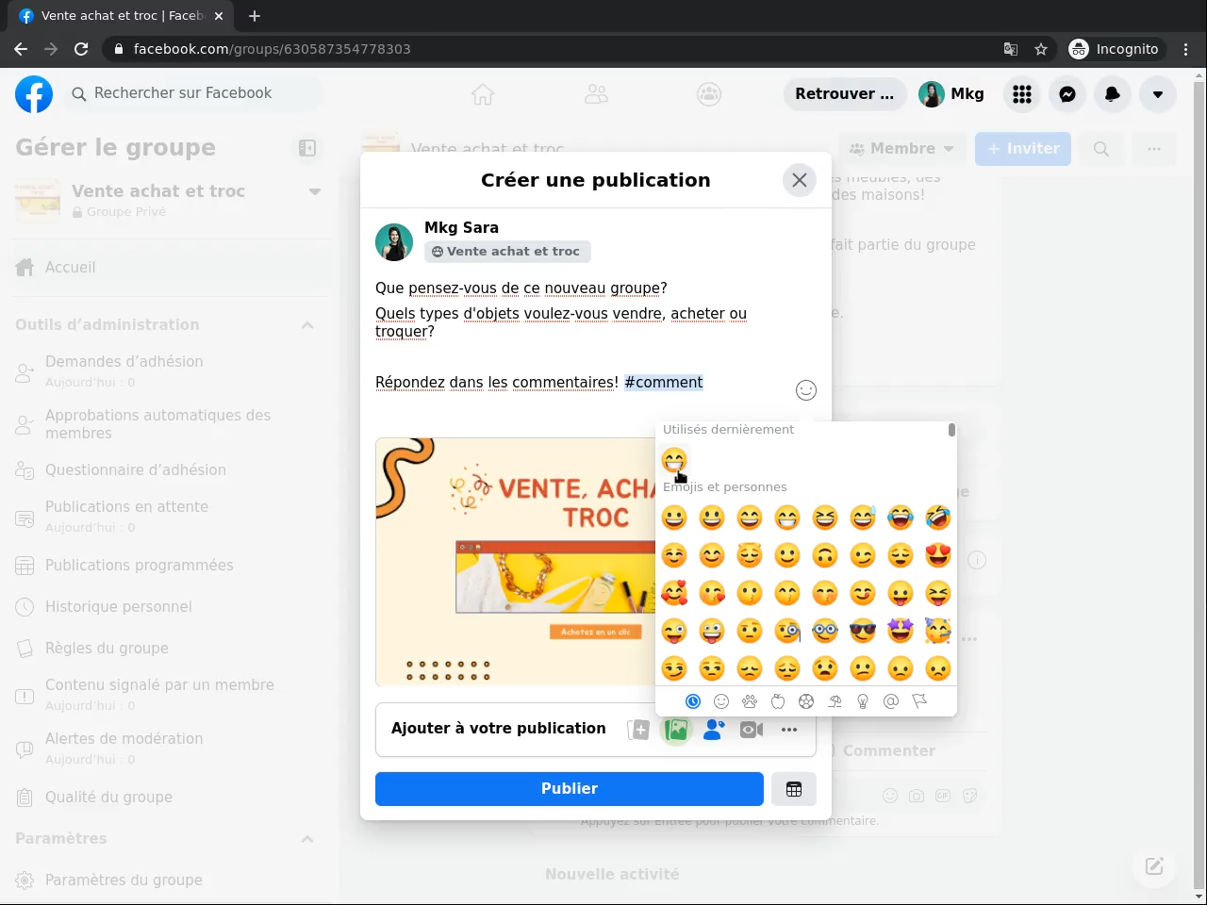Switch to animals paw emoji tab

(750, 701)
